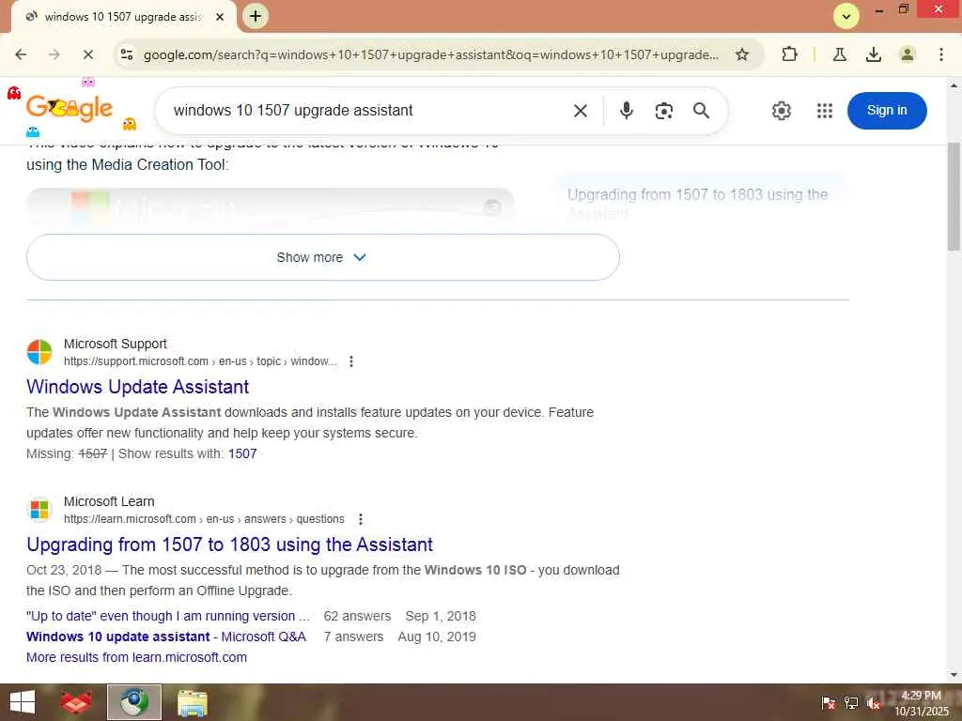Open "Up to date" even though sublink
Image resolution: width=962 pixels, height=721 pixels.
[167, 616]
